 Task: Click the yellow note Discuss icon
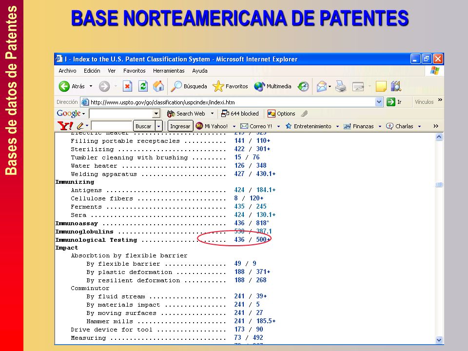[x=381, y=86]
